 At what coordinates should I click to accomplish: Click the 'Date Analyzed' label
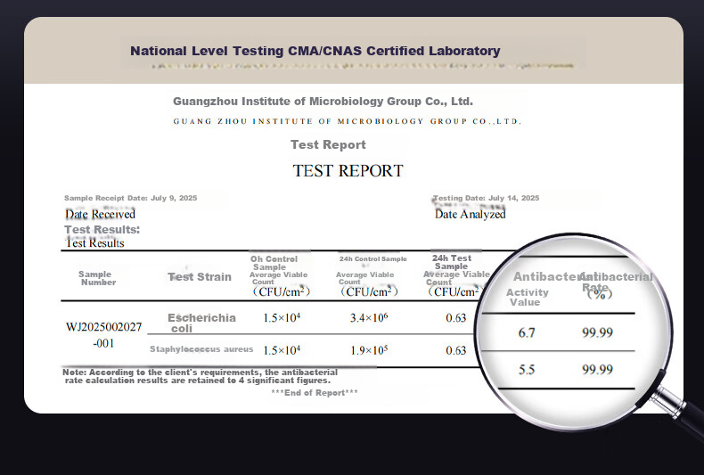pyautogui.click(x=471, y=214)
